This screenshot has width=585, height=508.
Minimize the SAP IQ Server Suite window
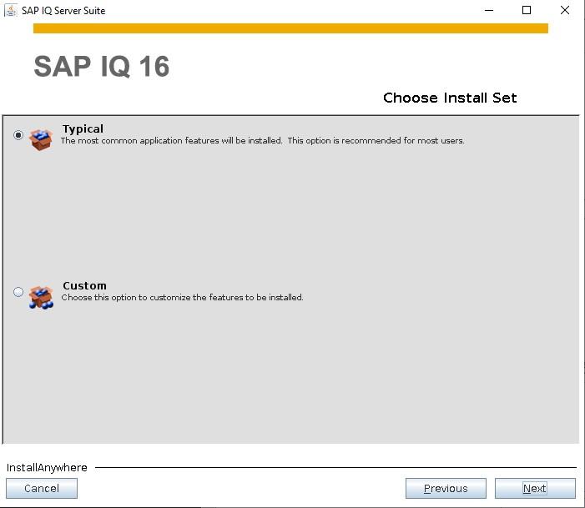click(x=489, y=11)
